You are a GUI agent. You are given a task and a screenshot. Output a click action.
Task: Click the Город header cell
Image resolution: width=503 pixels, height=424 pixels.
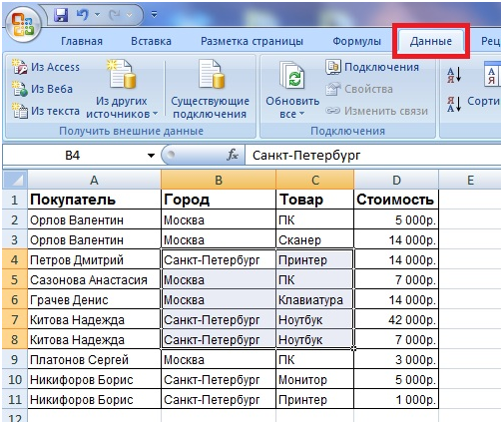click(x=219, y=200)
